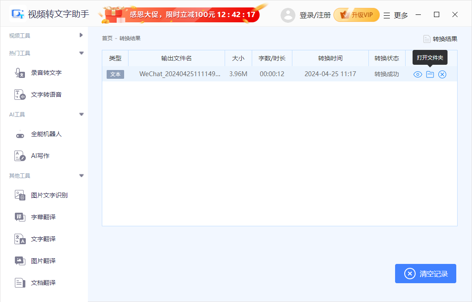Navigate to 首页 via the breadcrumb

[x=108, y=38]
